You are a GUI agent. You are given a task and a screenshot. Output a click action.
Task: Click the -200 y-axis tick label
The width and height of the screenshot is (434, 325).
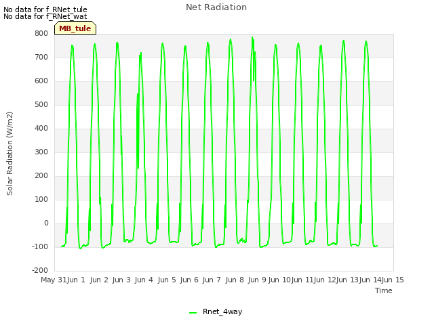click(x=40, y=271)
